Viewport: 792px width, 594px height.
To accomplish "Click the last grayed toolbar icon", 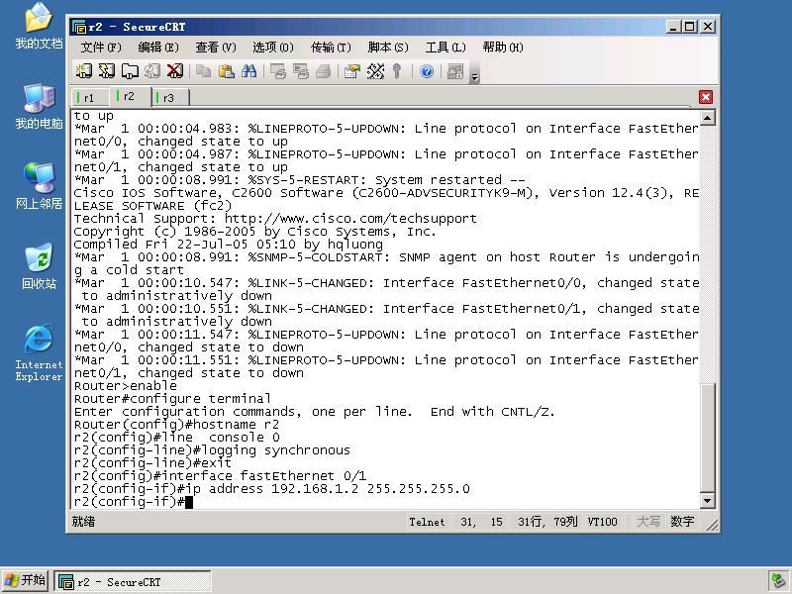I will click(455, 71).
